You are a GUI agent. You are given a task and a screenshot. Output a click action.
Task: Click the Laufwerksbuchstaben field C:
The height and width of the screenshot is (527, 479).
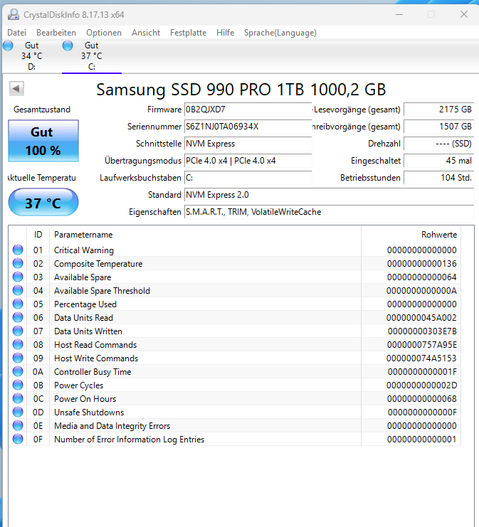pyautogui.click(x=248, y=178)
